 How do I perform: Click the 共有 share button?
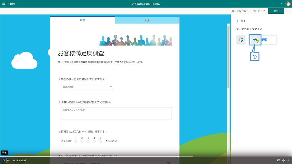(276, 11)
